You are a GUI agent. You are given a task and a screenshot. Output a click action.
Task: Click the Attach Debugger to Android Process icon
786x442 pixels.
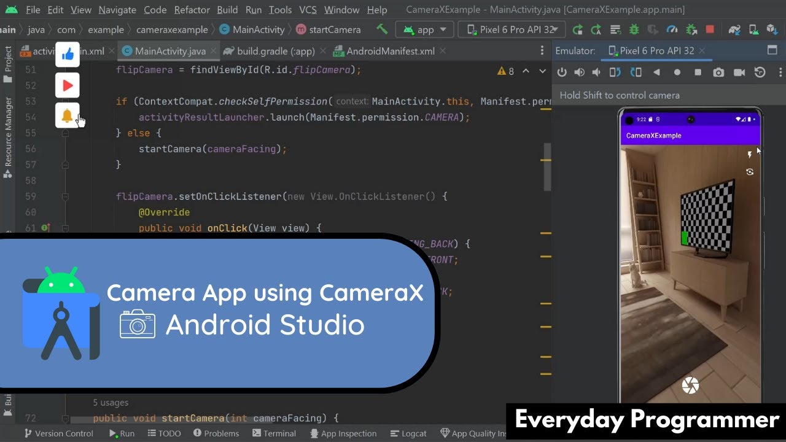691,29
